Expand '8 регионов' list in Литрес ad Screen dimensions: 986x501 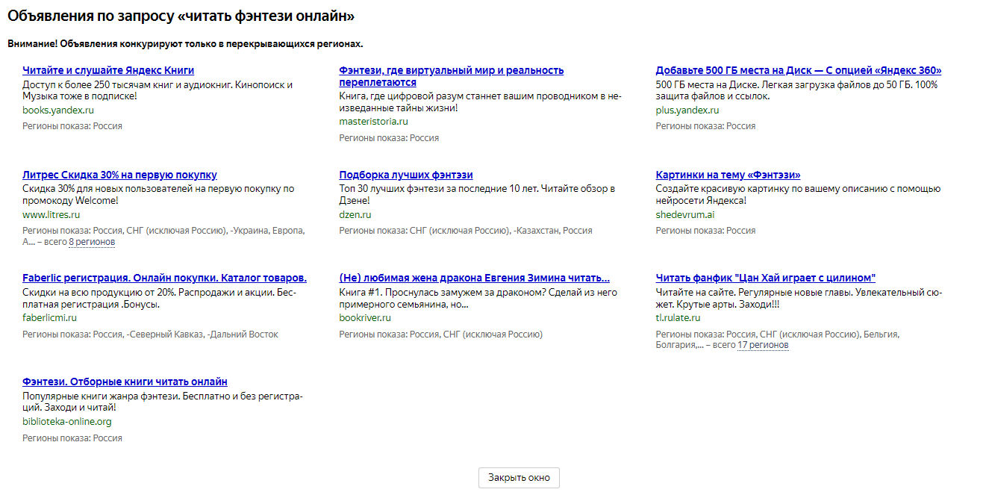pyautogui.click(x=92, y=242)
